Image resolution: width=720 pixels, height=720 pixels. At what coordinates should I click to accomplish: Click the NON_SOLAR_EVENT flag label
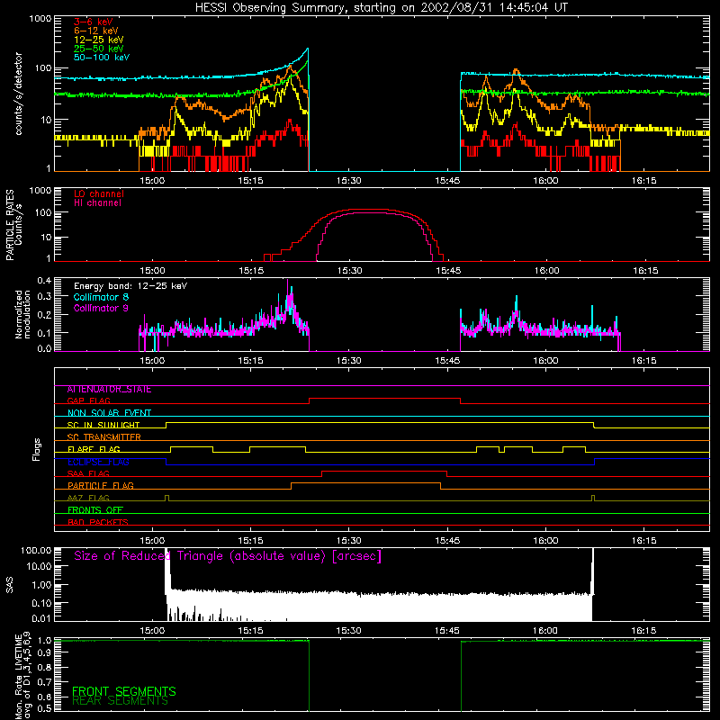click(109, 413)
